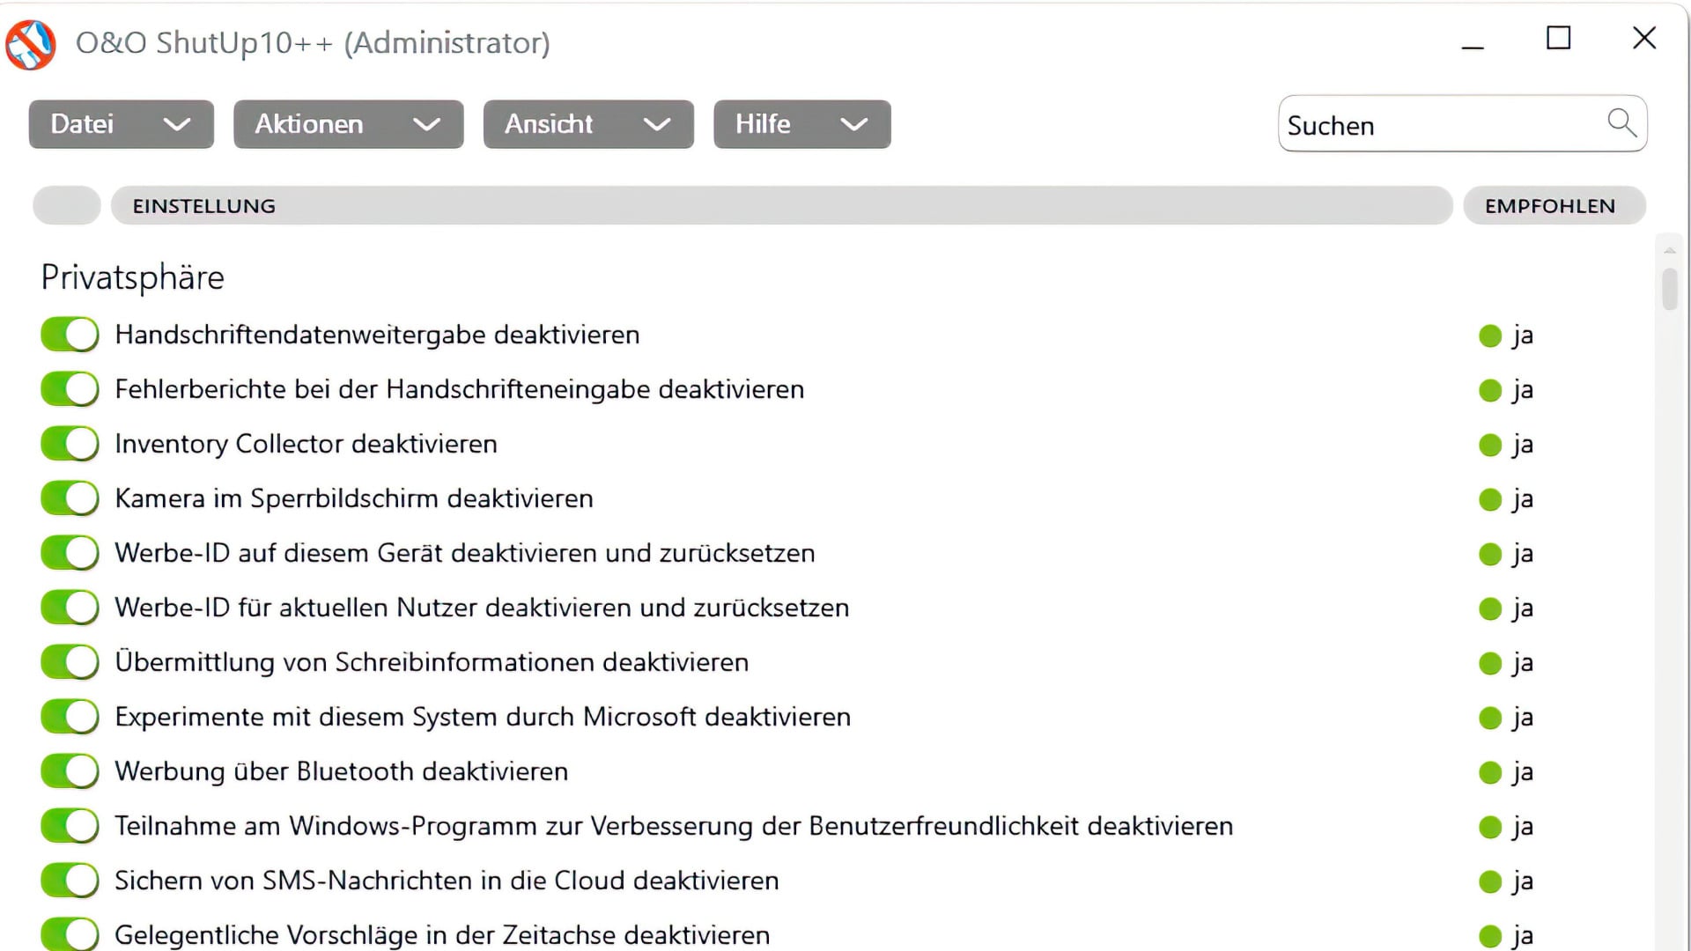Toggle Sichern von SMS-Nachrichten switch

(x=70, y=881)
